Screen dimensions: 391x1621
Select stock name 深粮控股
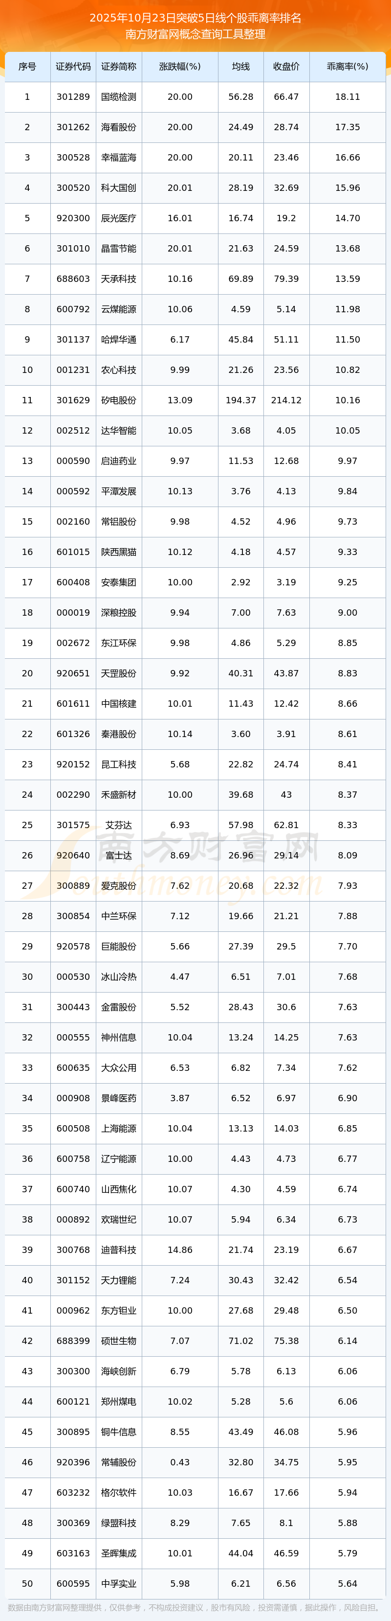(x=119, y=612)
